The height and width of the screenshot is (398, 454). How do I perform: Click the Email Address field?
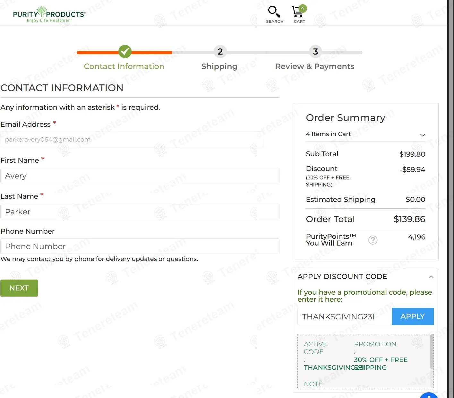click(132, 140)
